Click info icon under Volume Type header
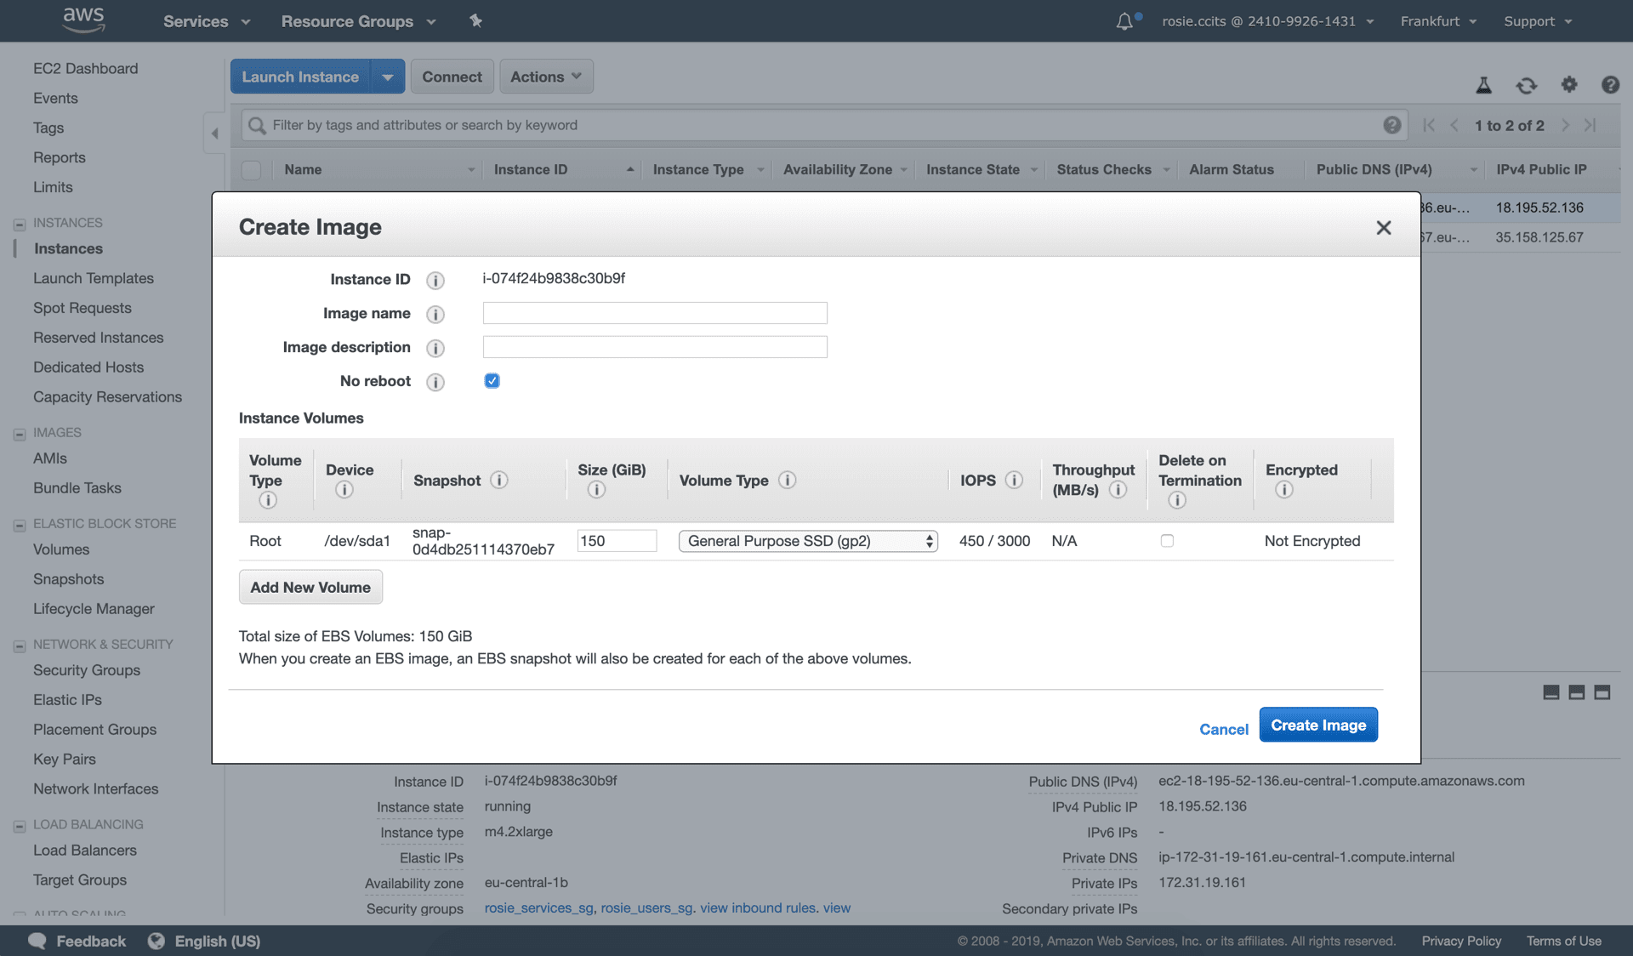1633x956 pixels. tap(268, 500)
